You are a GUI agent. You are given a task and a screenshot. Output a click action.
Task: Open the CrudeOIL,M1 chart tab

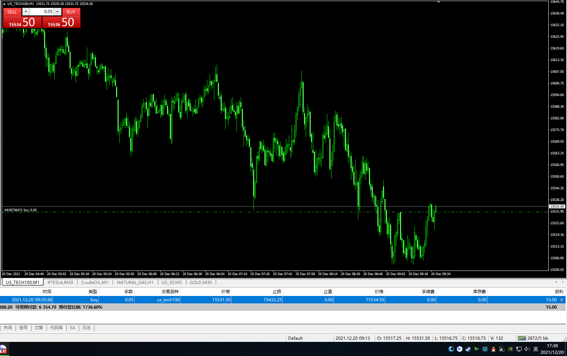tap(95, 282)
